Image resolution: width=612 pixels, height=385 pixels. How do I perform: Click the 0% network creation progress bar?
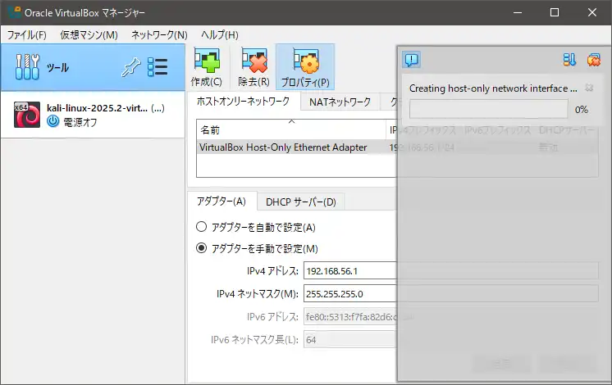[489, 109]
